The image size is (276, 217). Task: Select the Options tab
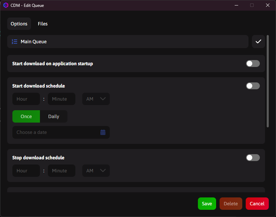tap(19, 24)
